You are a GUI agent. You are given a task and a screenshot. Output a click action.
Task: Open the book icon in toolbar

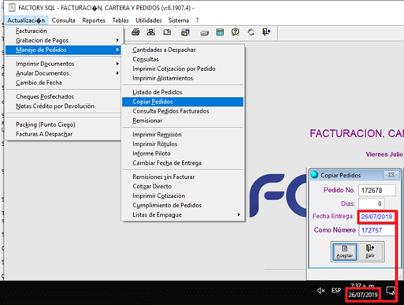(x=167, y=32)
